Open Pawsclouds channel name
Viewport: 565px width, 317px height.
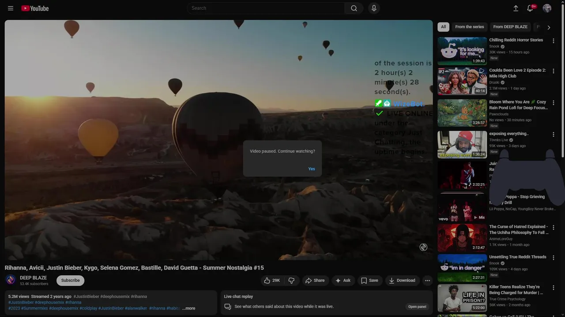[499, 114]
